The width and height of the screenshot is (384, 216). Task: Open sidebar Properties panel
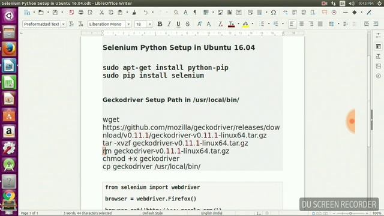pos(379,47)
